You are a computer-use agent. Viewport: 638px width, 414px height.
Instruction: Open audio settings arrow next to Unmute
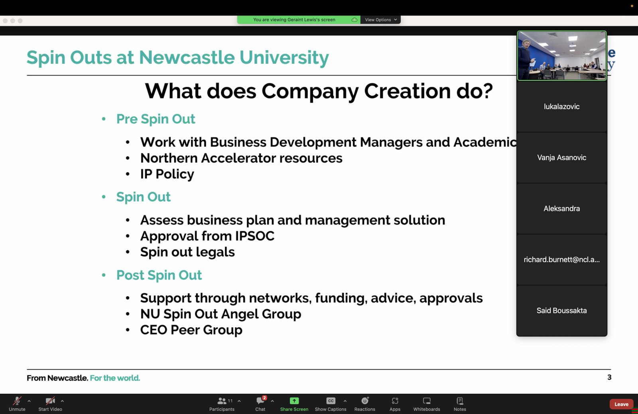coord(29,401)
